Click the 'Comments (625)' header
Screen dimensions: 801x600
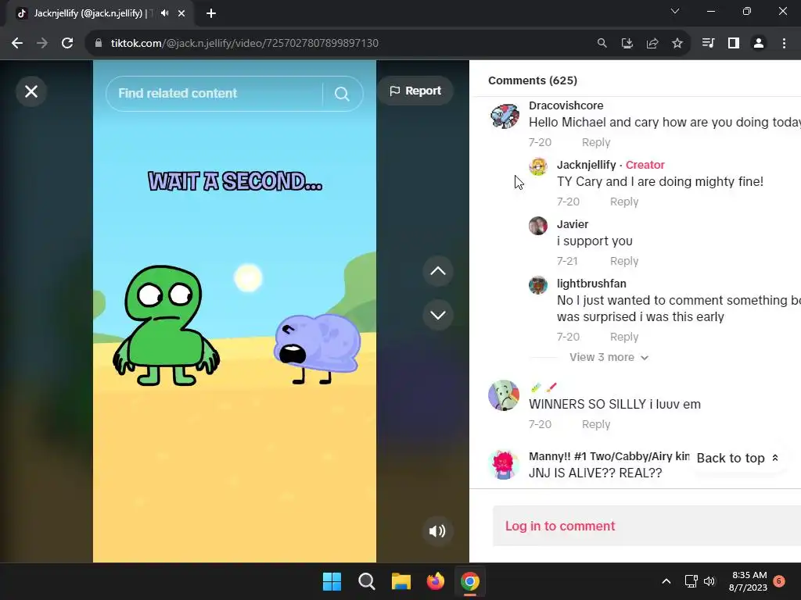pyautogui.click(x=532, y=80)
